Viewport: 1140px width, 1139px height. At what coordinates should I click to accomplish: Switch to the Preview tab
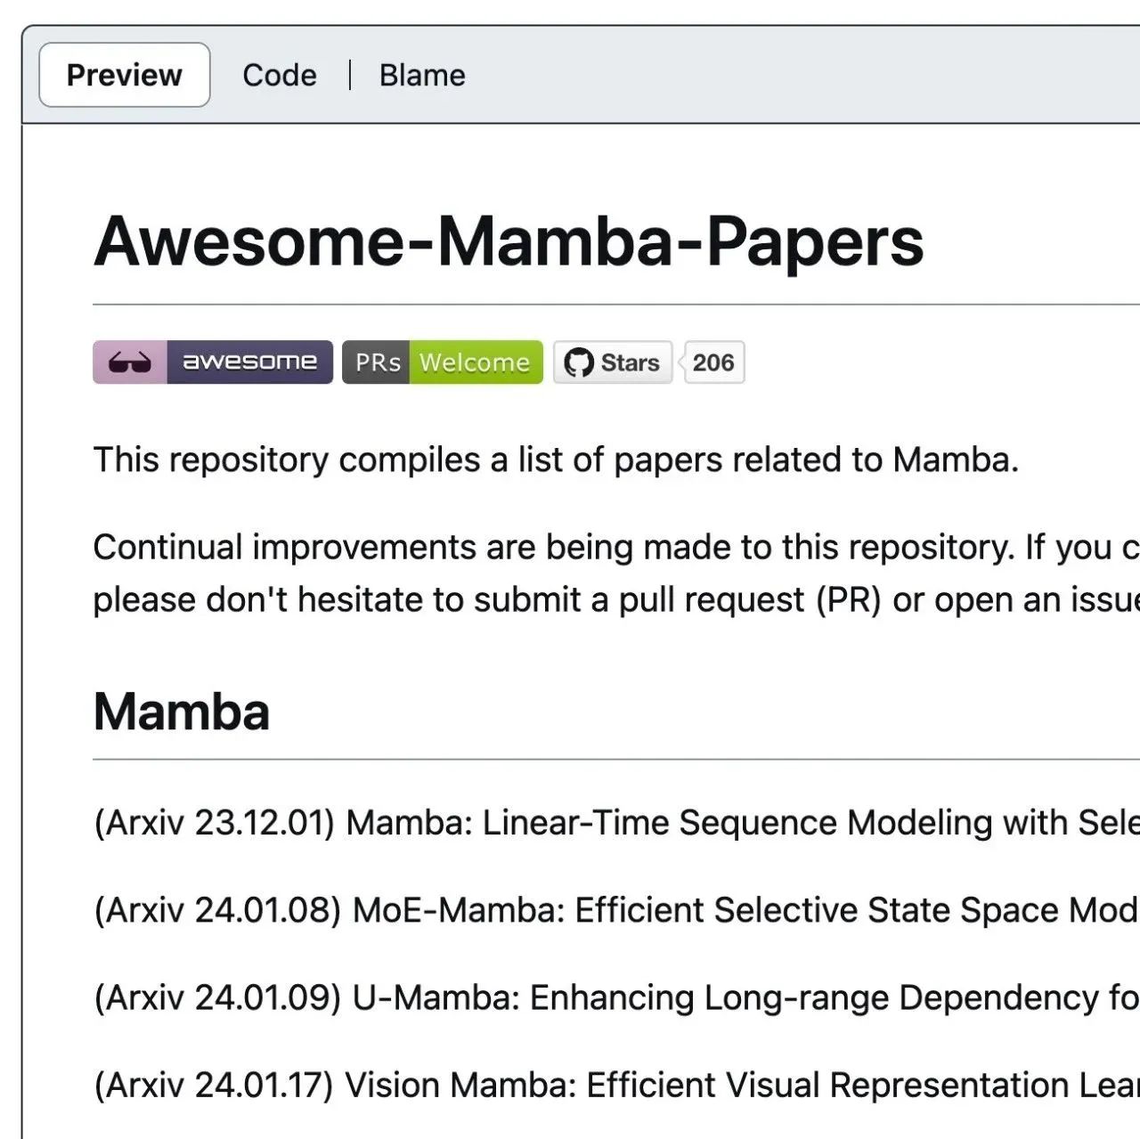coord(125,75)
